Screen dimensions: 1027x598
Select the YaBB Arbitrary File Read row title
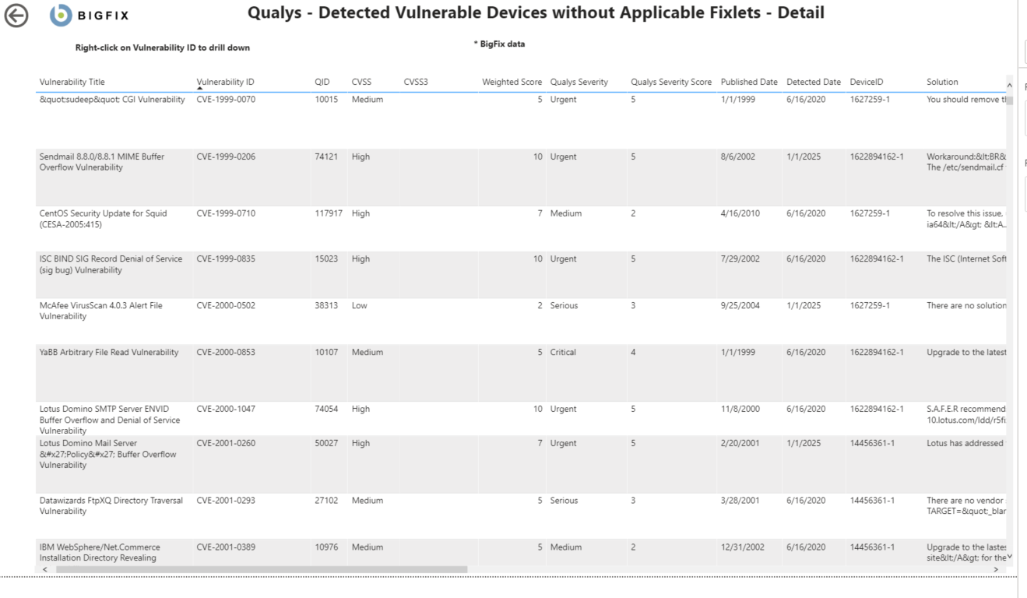tap(109, 352)
